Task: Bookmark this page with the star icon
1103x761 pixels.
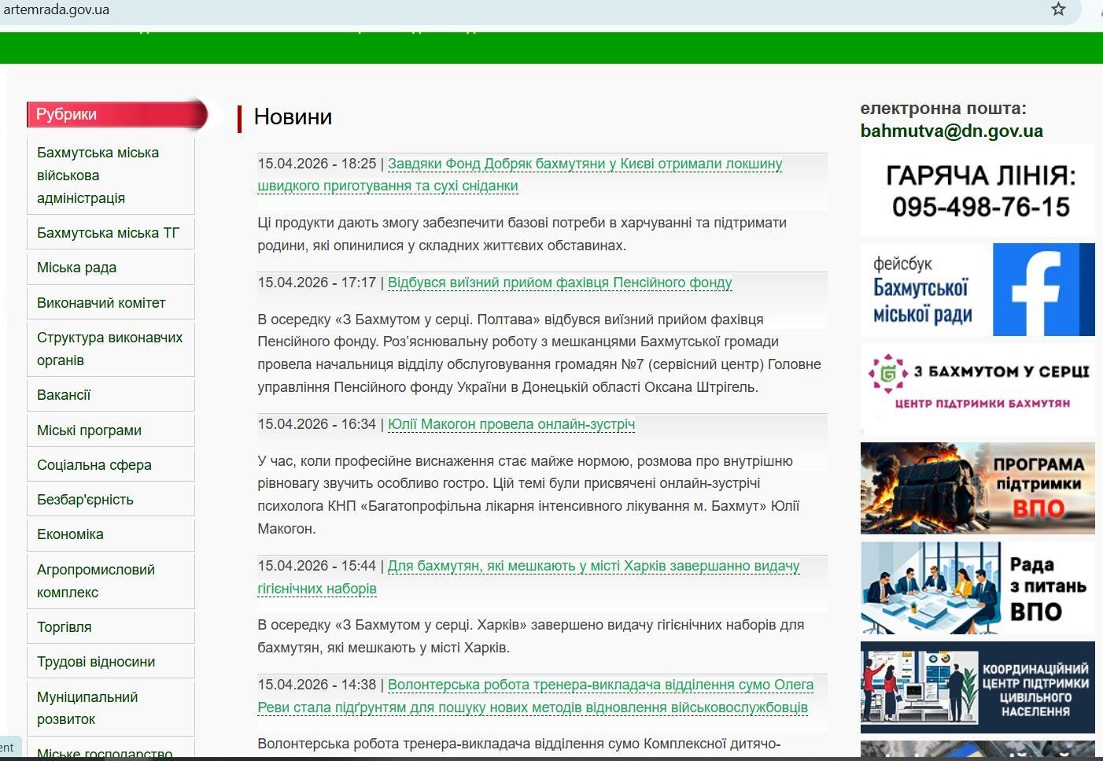Action: click(1058, 9)
